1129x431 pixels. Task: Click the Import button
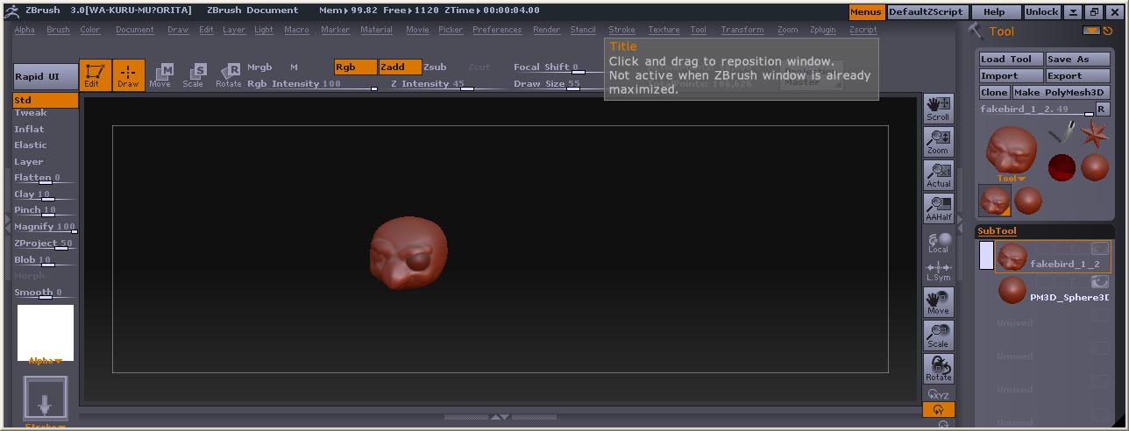tap(1012, 76)
